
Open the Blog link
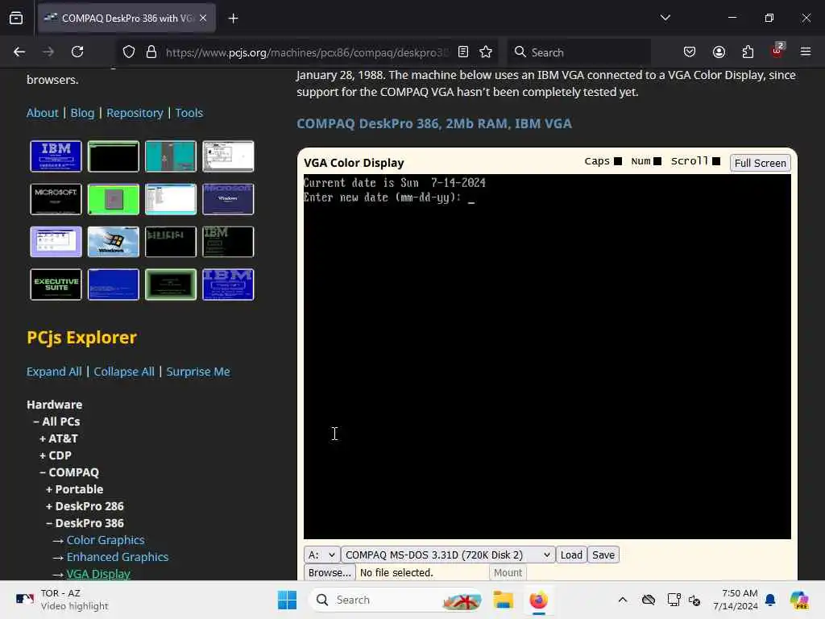(82, 113)
